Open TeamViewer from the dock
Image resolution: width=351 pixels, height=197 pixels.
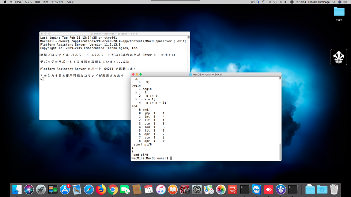pos(257,189)
